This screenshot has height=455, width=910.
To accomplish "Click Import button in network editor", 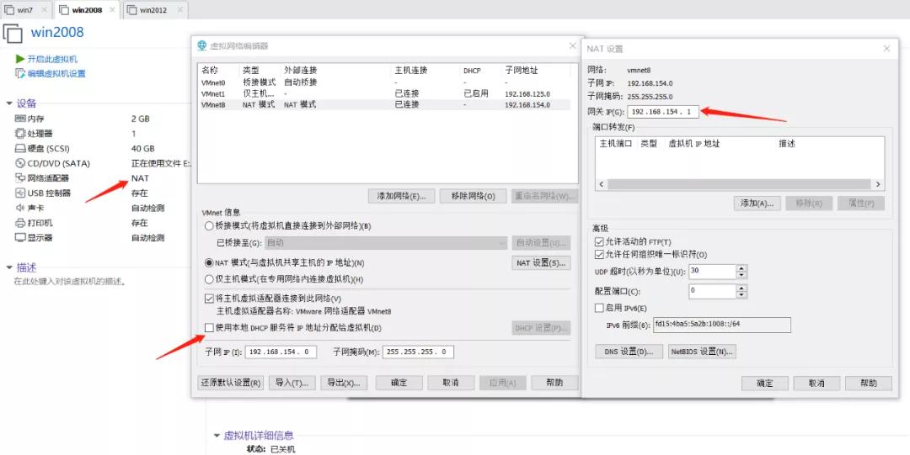I will [x=292, y=383].
